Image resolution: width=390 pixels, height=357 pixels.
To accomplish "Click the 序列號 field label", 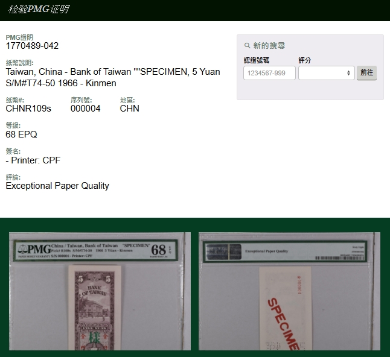I will click(82, 100).
